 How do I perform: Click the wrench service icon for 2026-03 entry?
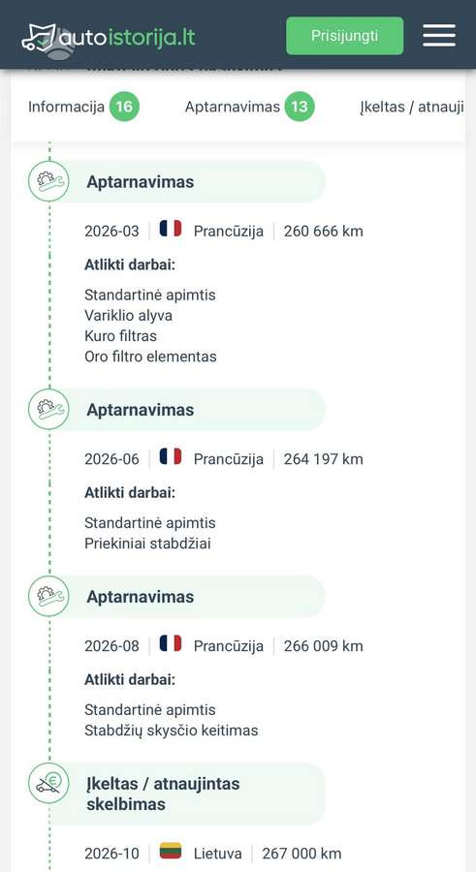tap(49, 181)
